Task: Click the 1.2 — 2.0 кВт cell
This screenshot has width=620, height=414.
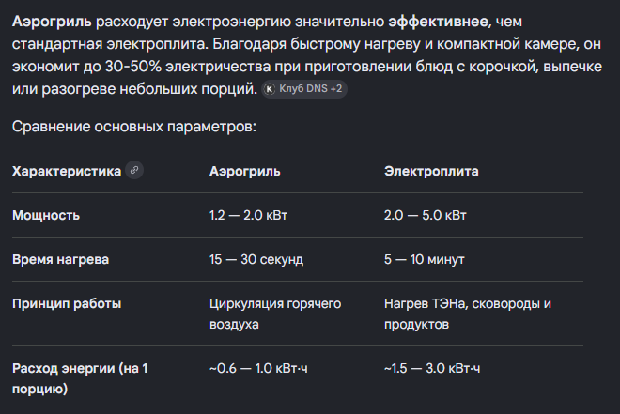Action: pyautogui.click(x=248, y=215)
